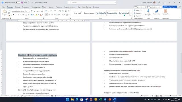The image size is (182, 102).
Task: Switch to the Draw (Рисование) tab
Action: point(26,7)
